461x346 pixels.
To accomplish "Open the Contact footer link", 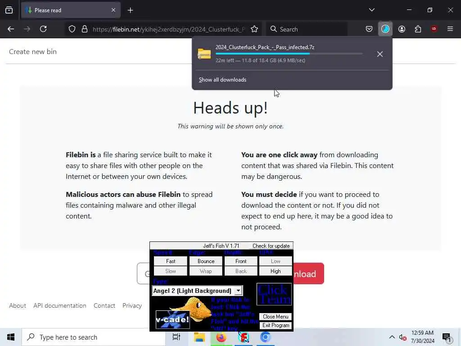I will pos(104,306).
